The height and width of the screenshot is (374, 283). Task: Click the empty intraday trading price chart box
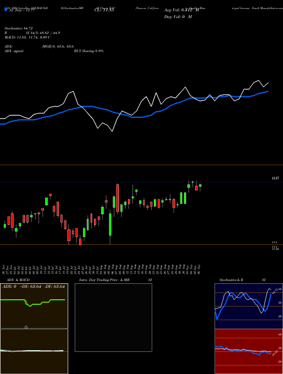pos(113,317)
